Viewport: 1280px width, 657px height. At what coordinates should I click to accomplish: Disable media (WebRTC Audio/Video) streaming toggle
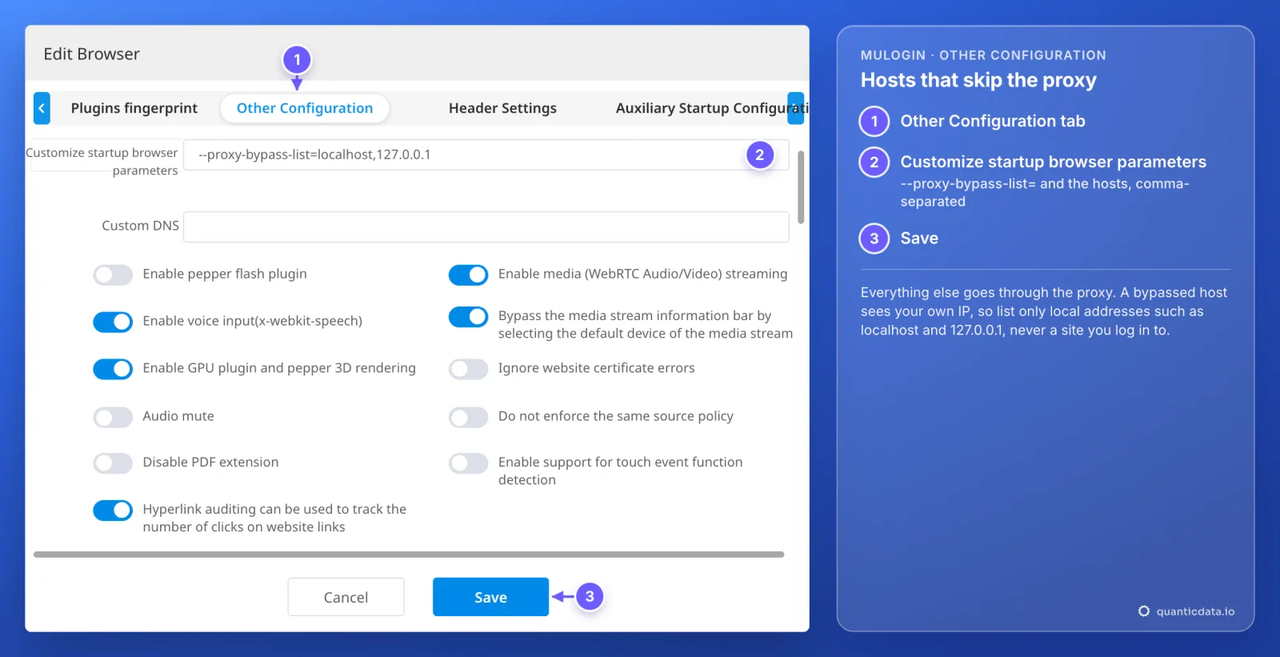coord(468,274)
